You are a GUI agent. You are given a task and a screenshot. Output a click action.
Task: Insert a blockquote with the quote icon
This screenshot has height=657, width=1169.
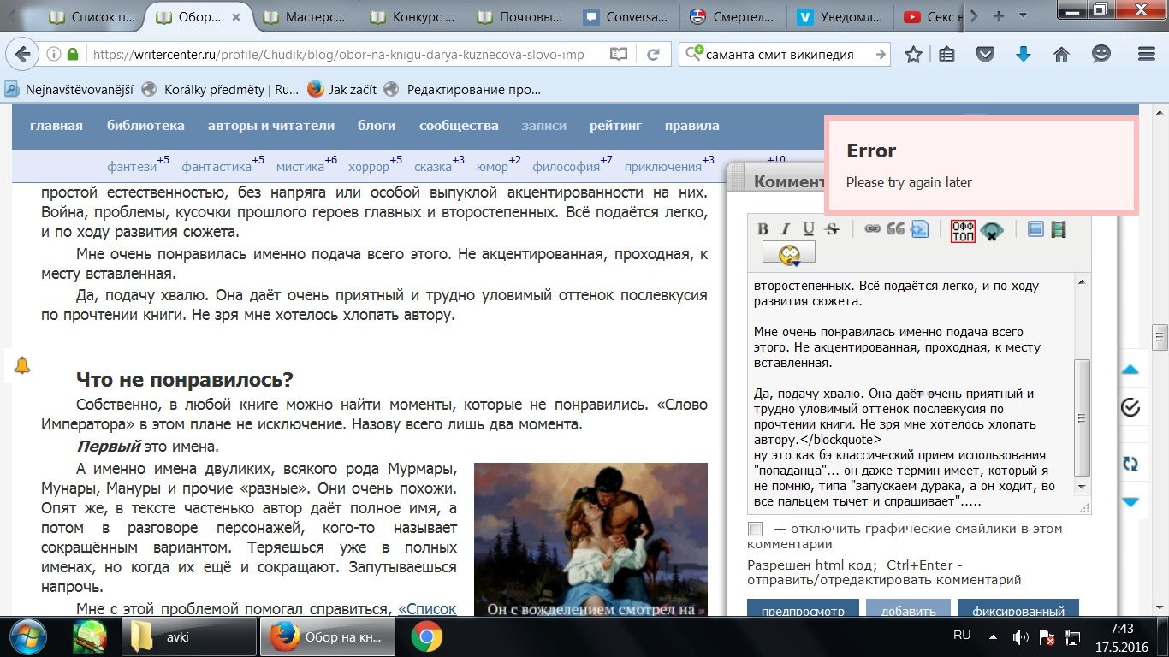[x=895, y=229]
